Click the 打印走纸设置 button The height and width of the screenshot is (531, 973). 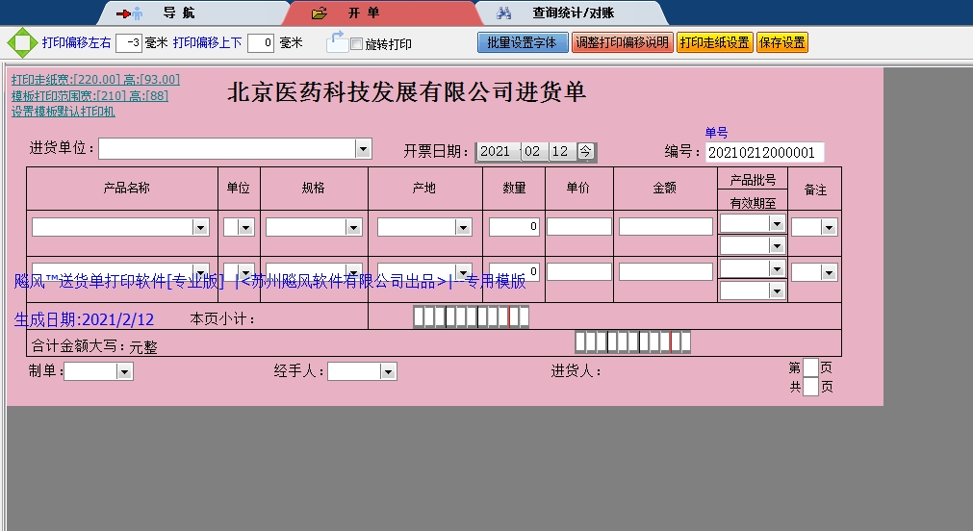tap(714, 43)
